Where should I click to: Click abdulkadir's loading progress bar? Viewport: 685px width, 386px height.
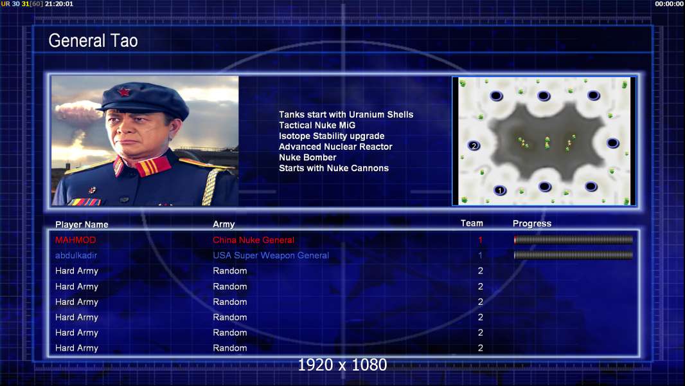(573, 255)
